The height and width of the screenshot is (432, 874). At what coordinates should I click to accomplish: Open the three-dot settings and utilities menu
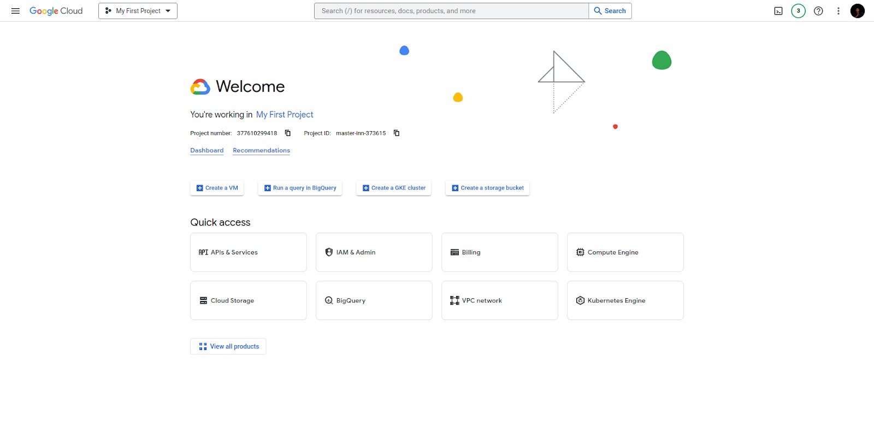click(x=838, y=11)
